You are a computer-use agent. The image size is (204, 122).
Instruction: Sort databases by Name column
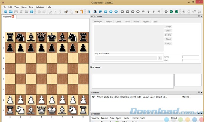click(x=105, y=118)
